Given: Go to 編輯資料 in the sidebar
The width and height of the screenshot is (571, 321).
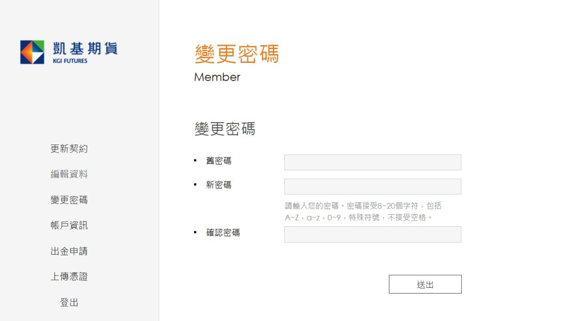Looking at the screenshot, I should click(69, 174).
